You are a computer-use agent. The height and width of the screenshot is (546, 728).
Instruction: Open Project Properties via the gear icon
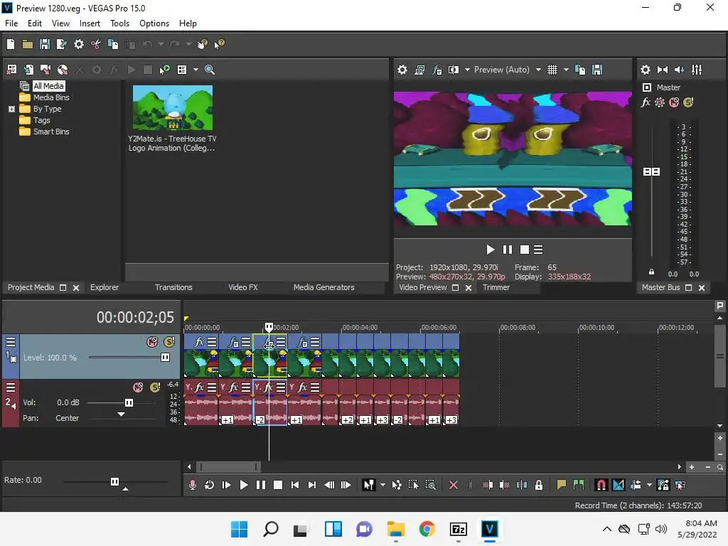point(79,44)
